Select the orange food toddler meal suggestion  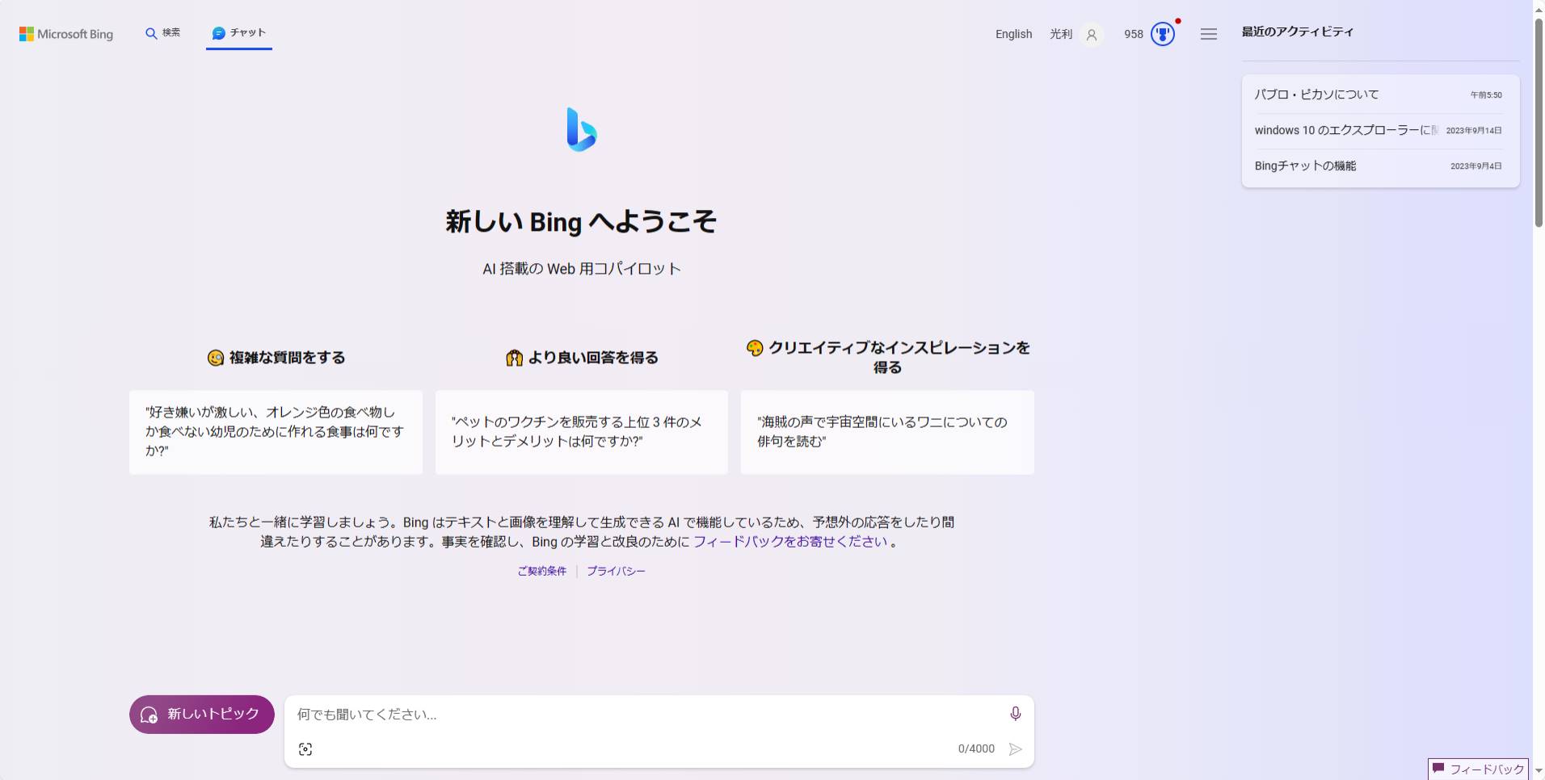(x=276, y=432)
